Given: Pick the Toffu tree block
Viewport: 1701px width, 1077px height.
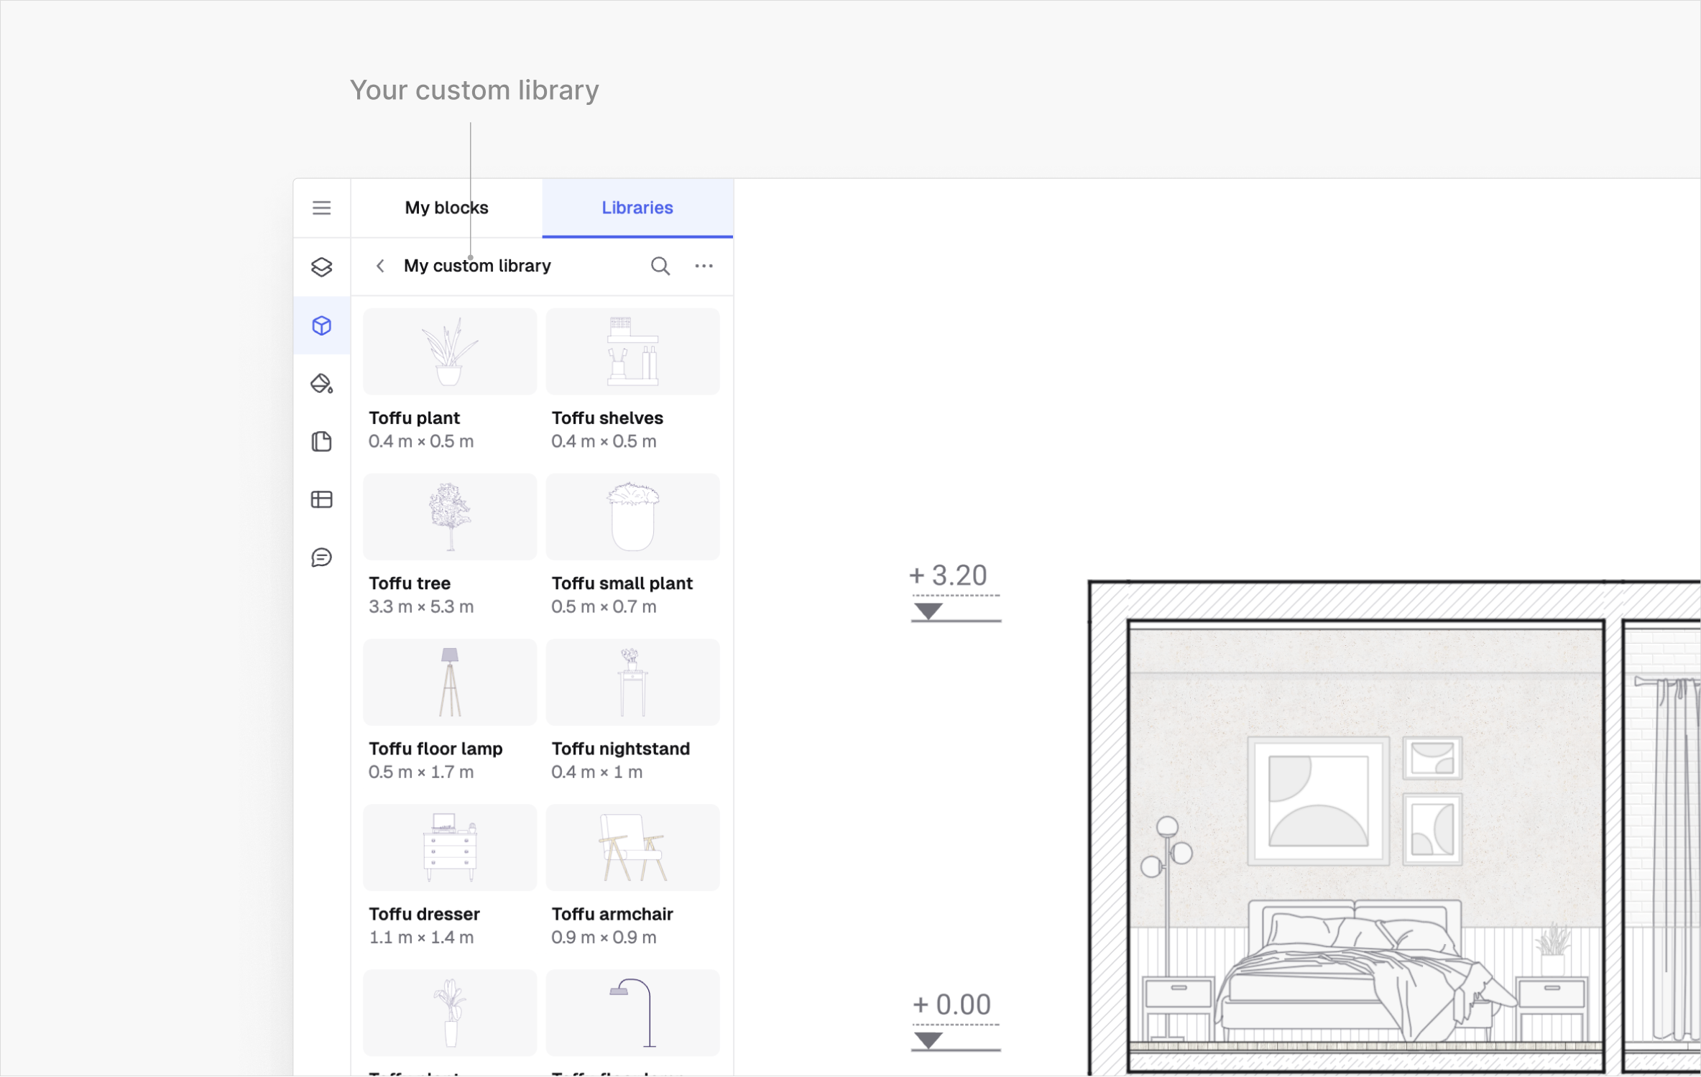Looking at the screenshot, I should [449, 517].
